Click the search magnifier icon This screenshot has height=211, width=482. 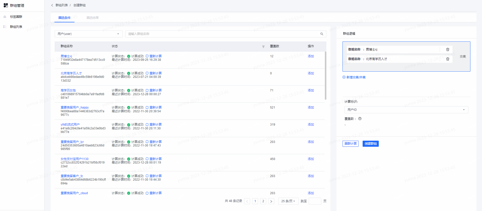point(322,34)
